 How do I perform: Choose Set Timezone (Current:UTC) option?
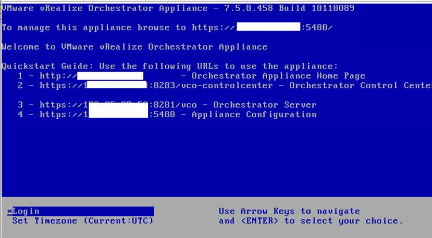[x=83, y=221]
